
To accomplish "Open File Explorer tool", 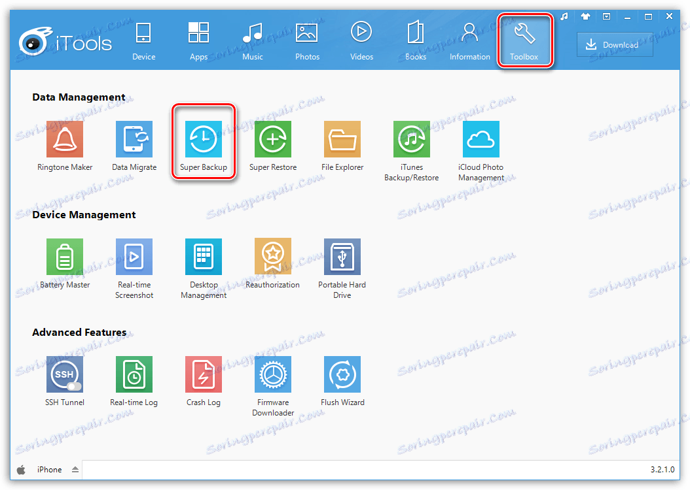I will coord(342,139).
